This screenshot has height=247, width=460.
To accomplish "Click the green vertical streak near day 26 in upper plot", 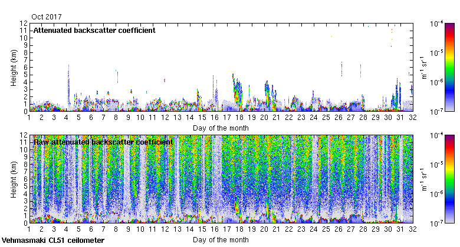I will click(342, 69).
